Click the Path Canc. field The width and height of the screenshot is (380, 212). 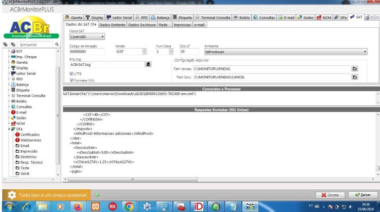pyautogui.click(x=272, y=77)
